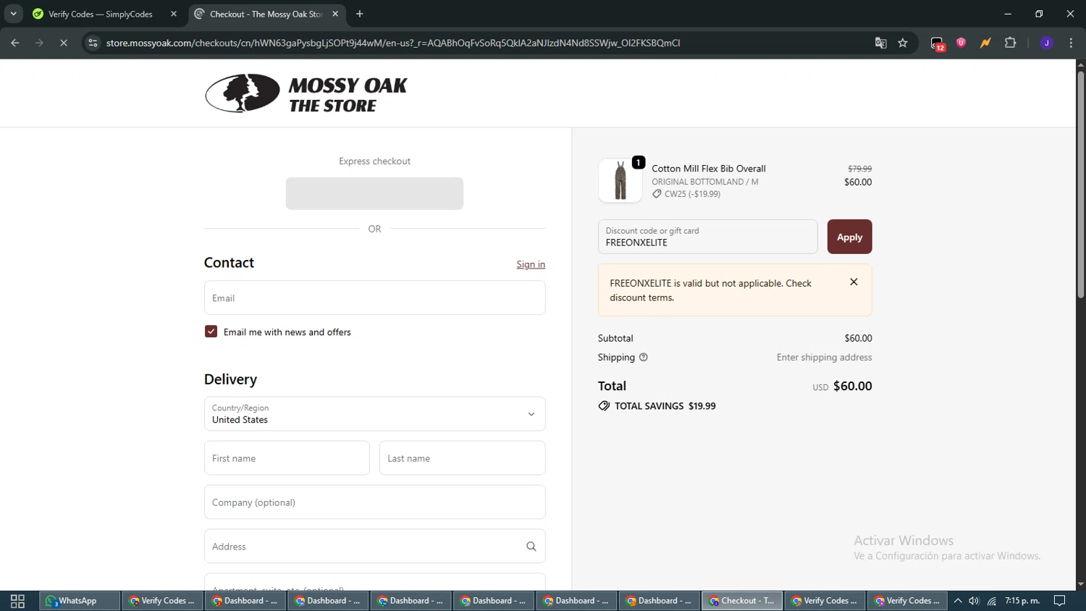The width and height of the screenshot is (1086, 611).
Task: Open the network Wi-Fi tray icon
Action: 992,601
